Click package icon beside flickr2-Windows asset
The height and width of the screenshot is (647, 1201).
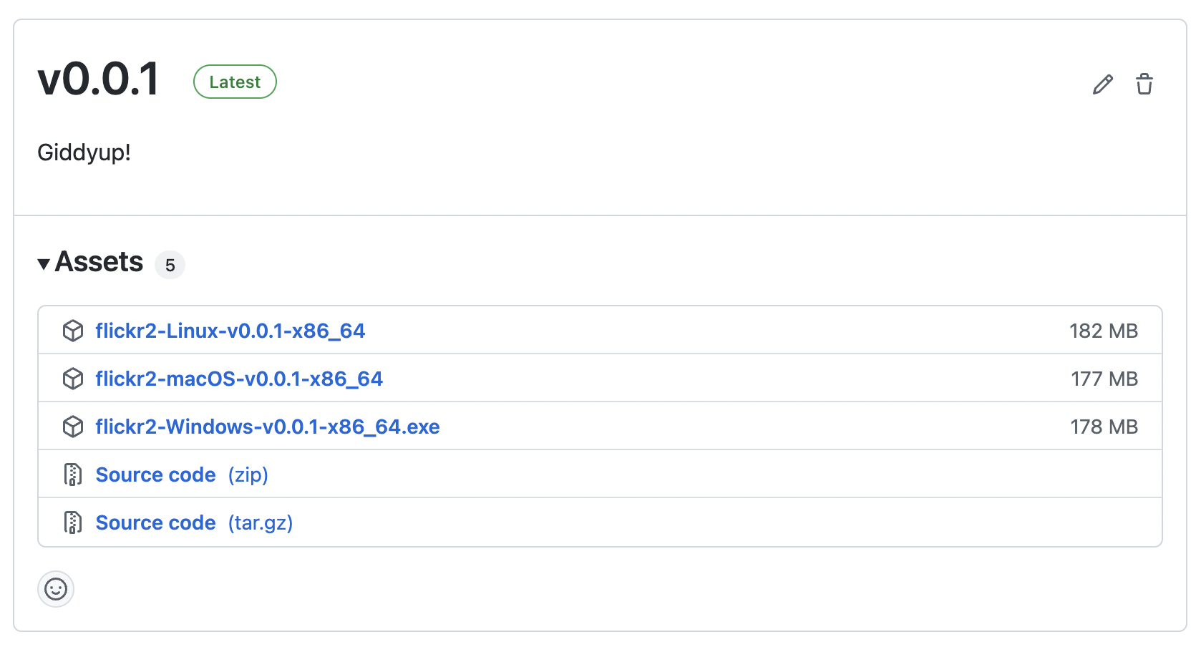pyautogui.click(x=73, y=427)
